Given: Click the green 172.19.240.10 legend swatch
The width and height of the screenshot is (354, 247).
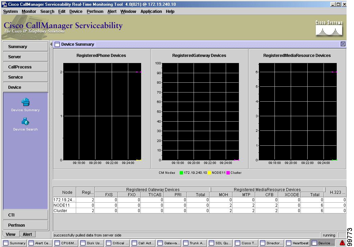Looking at the screenshot, I should click(x=181, y=173).
